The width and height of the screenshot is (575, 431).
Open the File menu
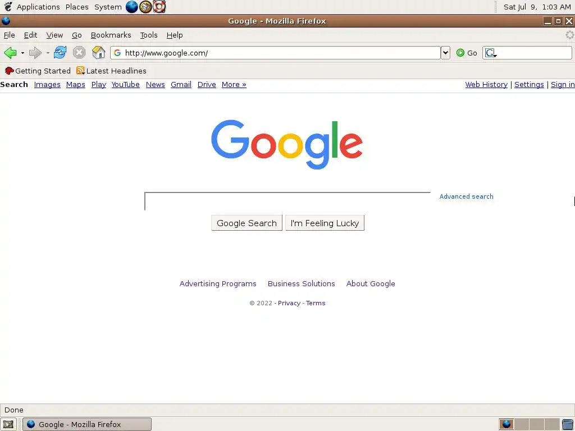9,35
